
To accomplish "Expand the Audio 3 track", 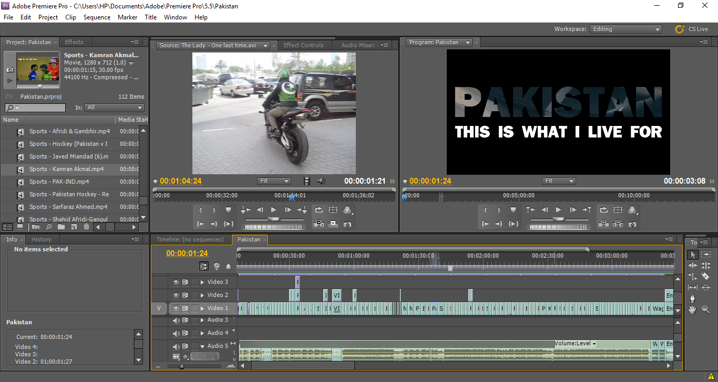I will (202, 320).
